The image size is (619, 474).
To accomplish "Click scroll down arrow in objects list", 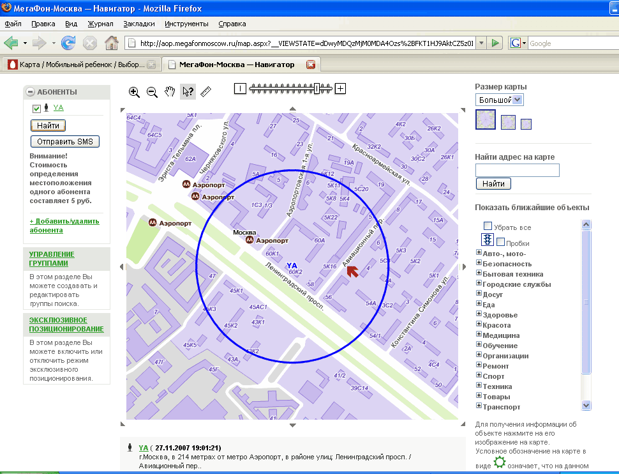I will point(586,405).
